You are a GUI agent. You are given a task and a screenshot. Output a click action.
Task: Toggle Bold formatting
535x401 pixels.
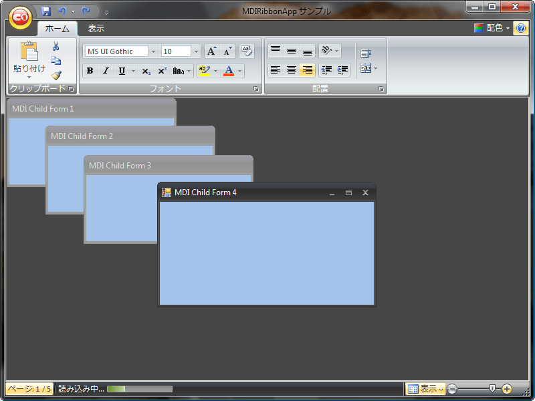click(90, 70)
